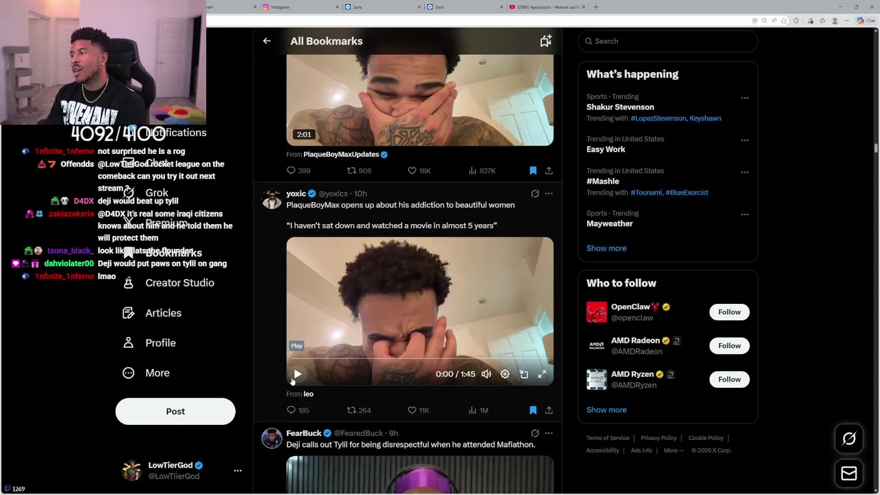Go back with the arrow icon

click(x=267, y=41)
